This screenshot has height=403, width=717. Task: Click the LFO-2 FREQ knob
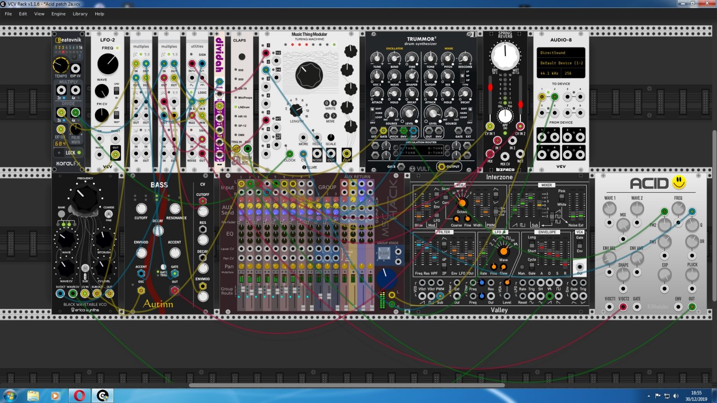(x=108, y=64)
